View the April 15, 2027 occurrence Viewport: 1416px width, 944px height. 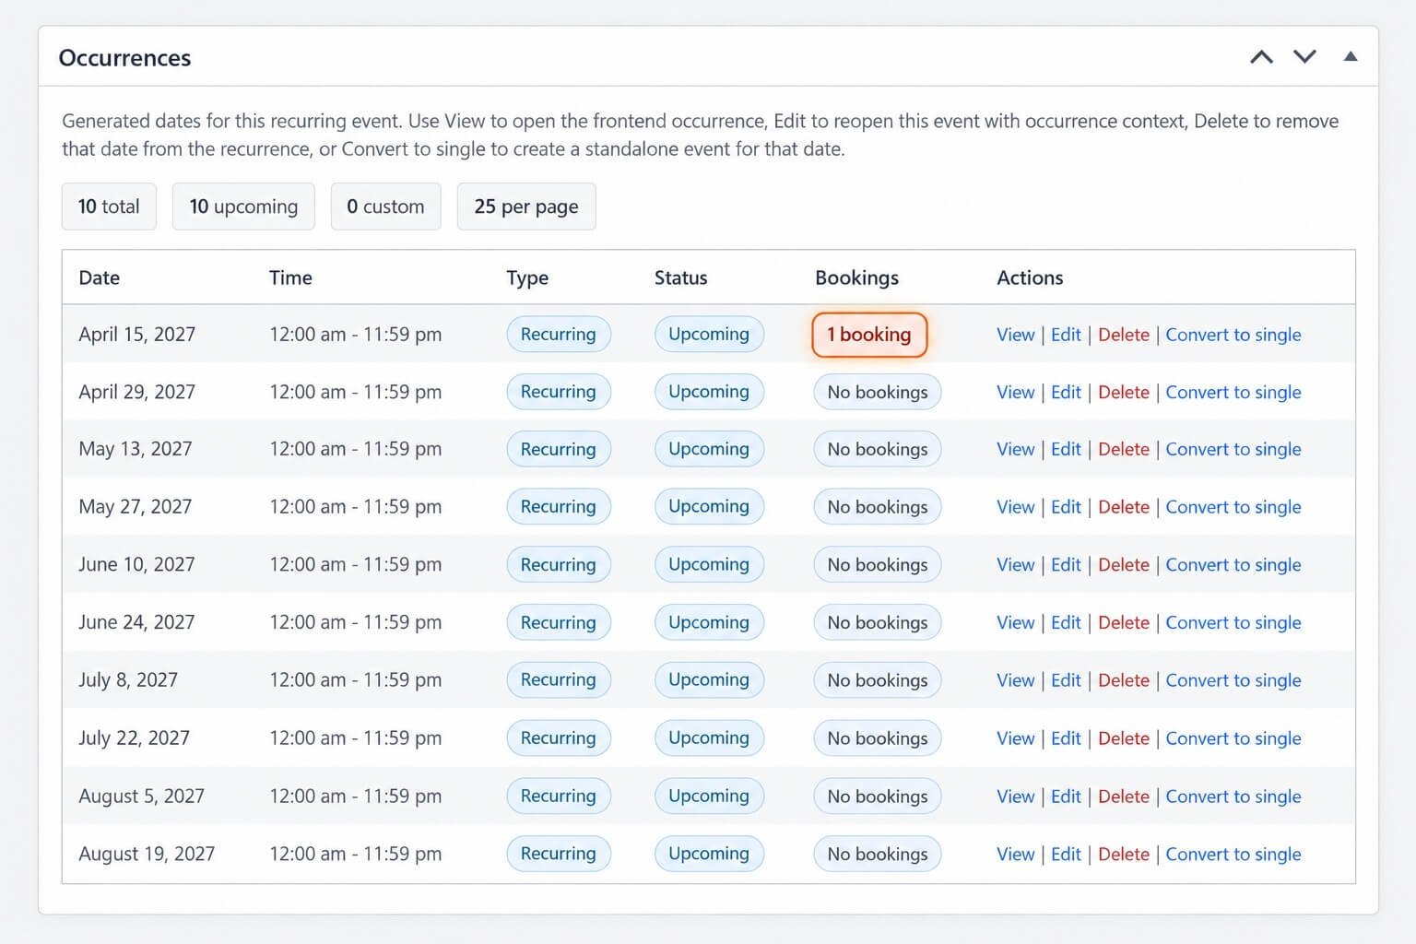1015,335
